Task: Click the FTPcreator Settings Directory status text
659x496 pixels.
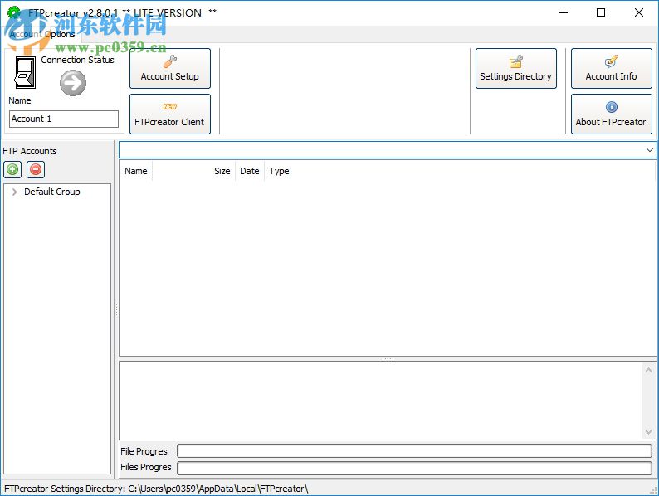Action: 156,489
